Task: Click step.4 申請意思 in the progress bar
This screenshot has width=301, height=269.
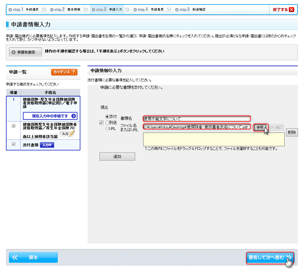Action: [x=149, y=10]
